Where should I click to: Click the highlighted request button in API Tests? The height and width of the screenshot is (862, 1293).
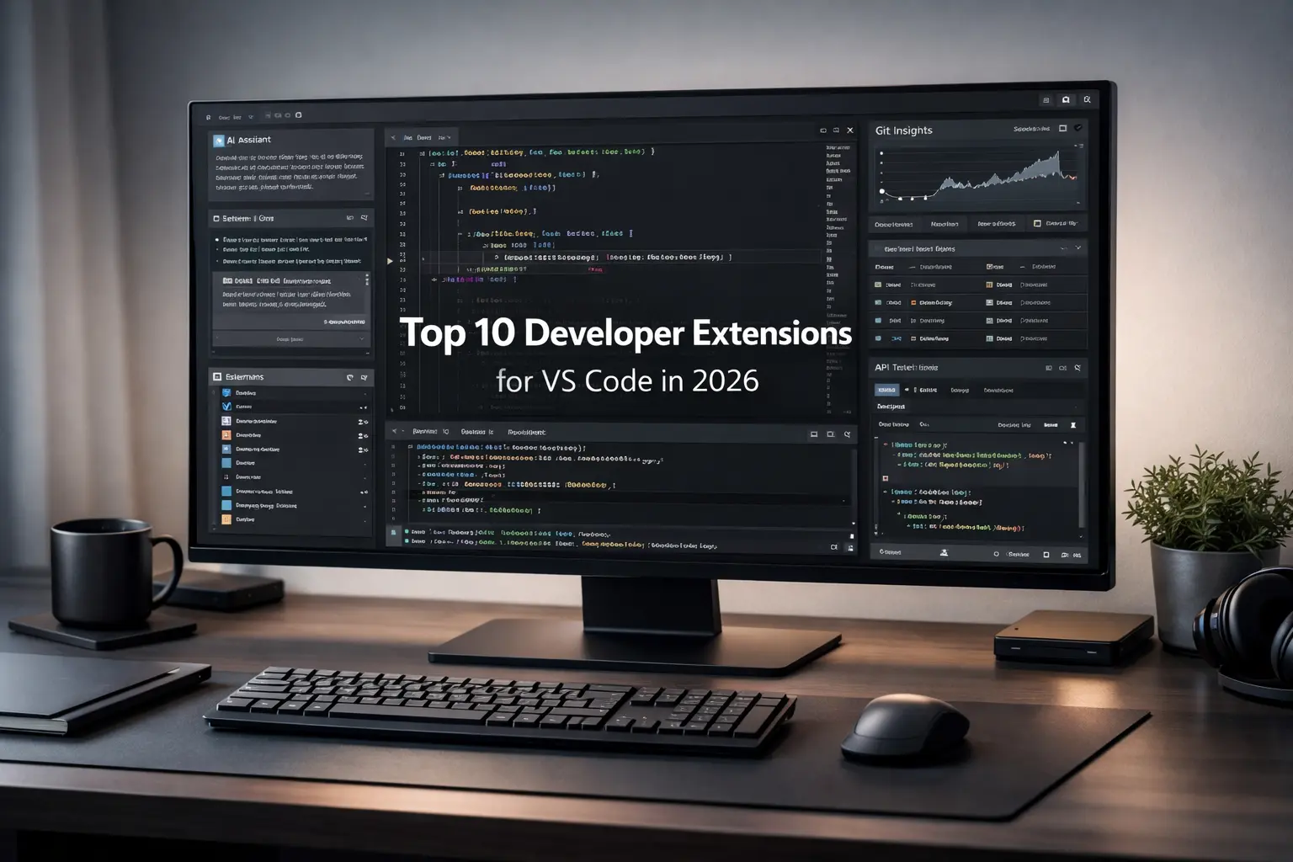pyautogui.click(x=887, y=390)
